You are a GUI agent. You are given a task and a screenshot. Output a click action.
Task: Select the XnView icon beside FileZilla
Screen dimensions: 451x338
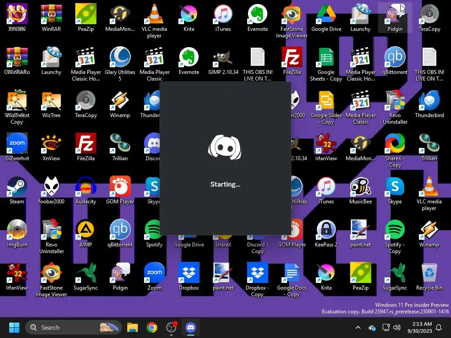51,147
